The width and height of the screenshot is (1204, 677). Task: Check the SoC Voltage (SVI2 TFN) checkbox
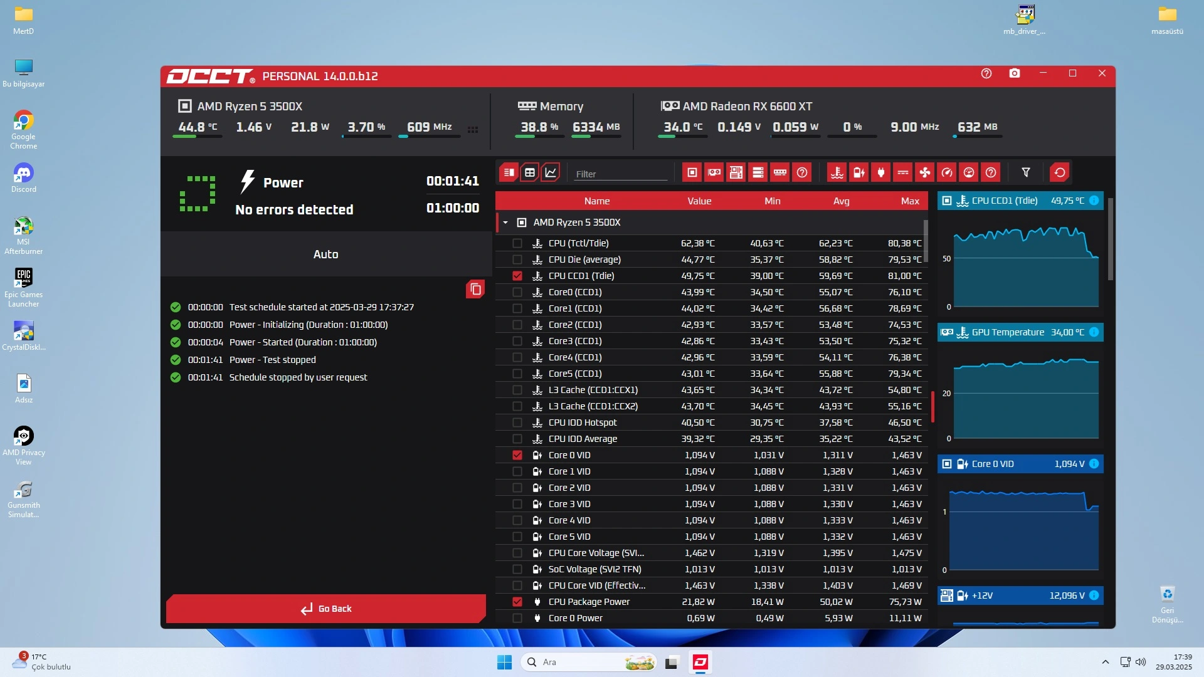pyautogui.click(x=517, y=569)
